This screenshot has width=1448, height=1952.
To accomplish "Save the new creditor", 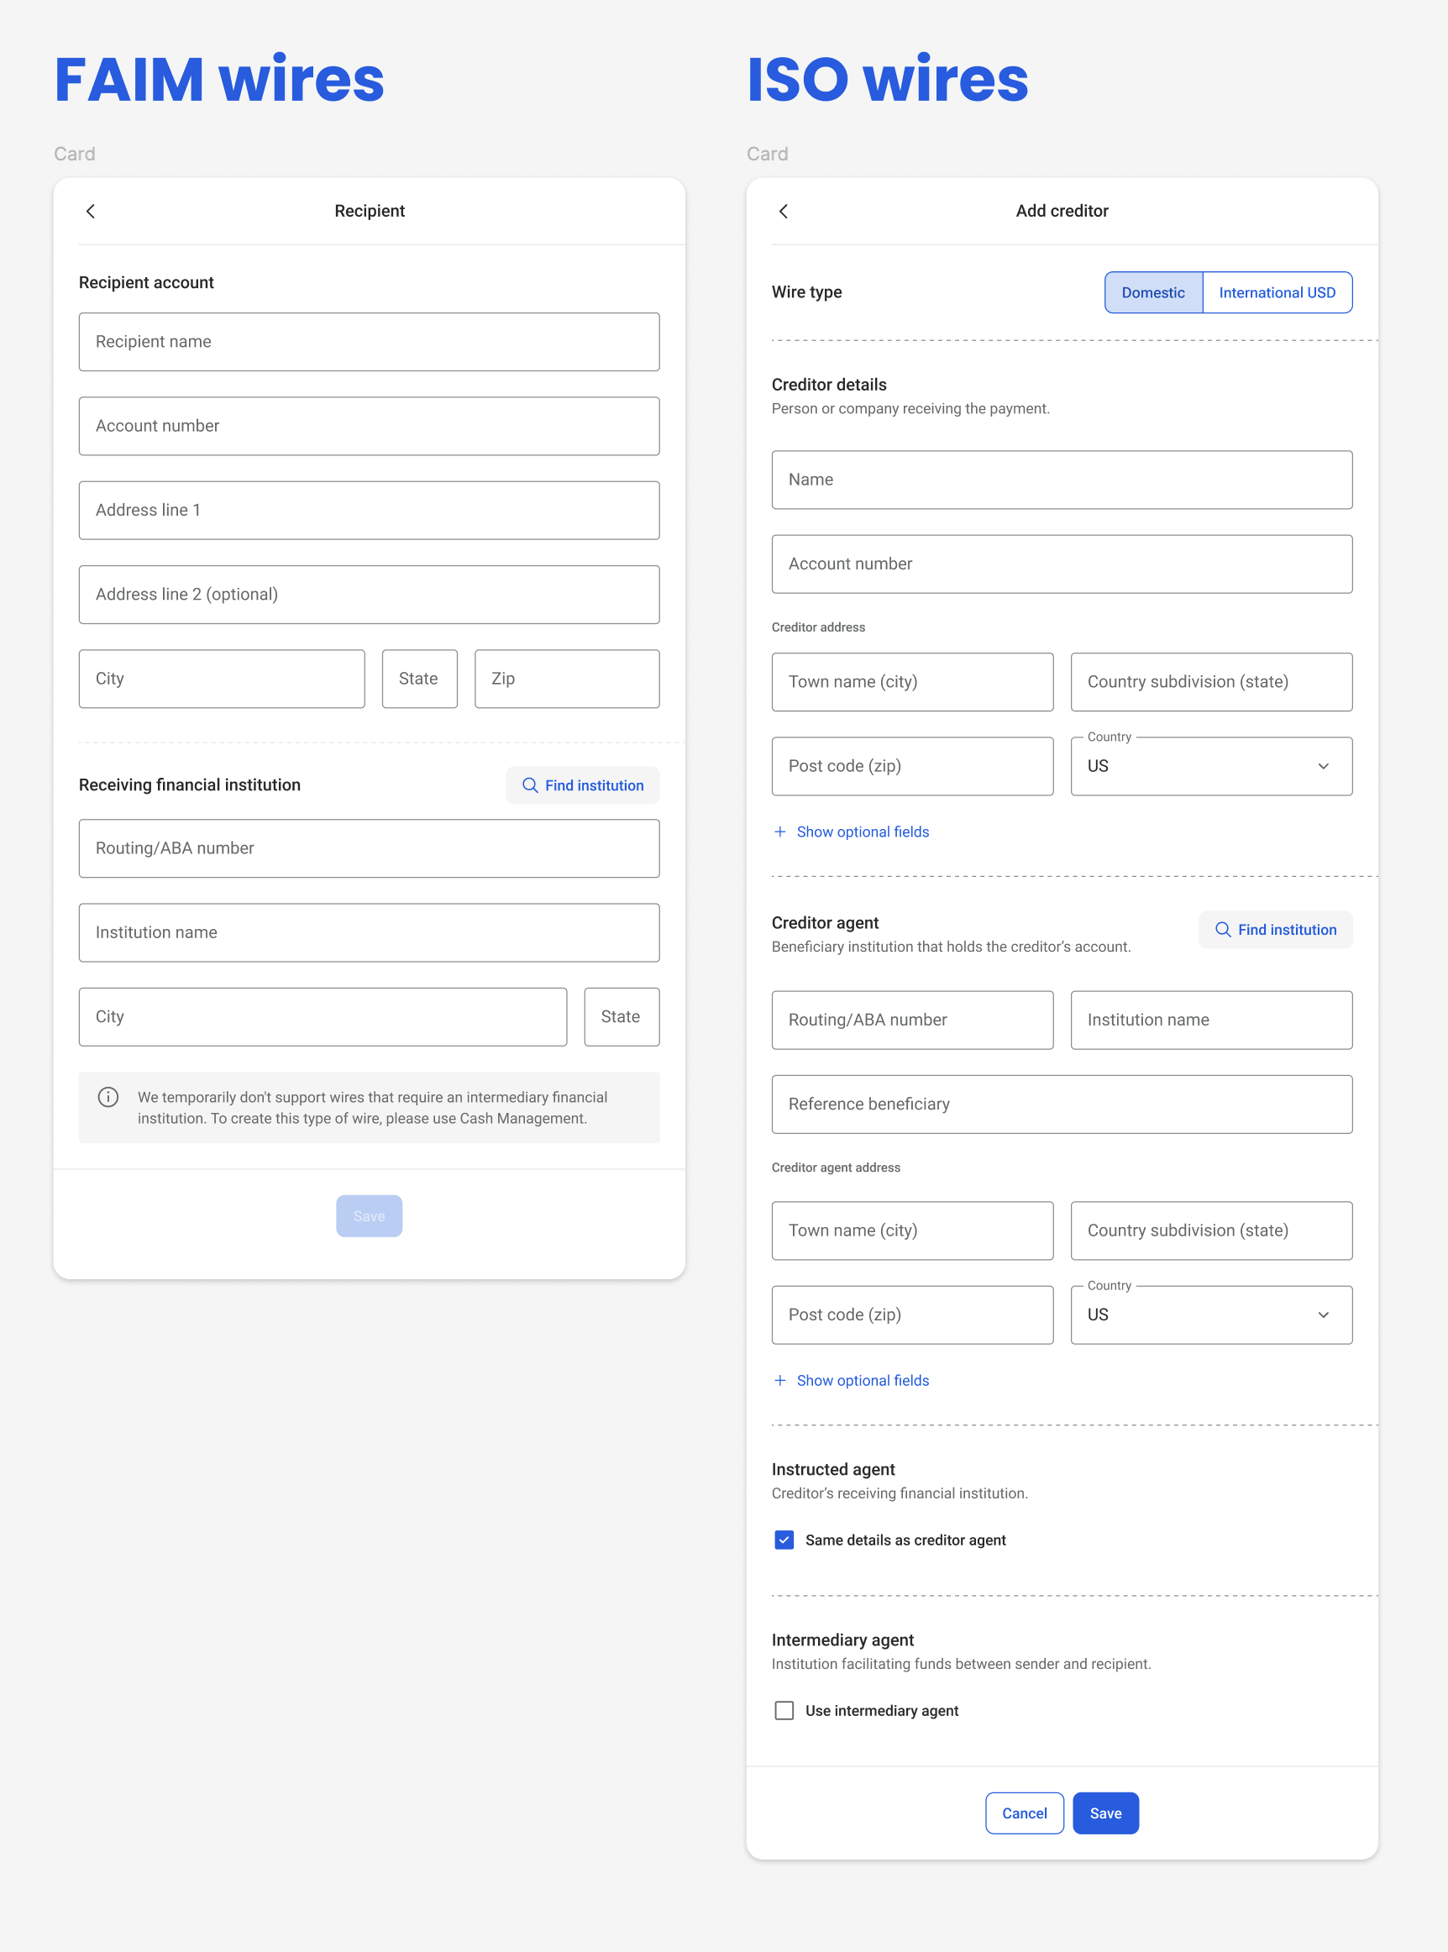I will coord(1104,1813).
